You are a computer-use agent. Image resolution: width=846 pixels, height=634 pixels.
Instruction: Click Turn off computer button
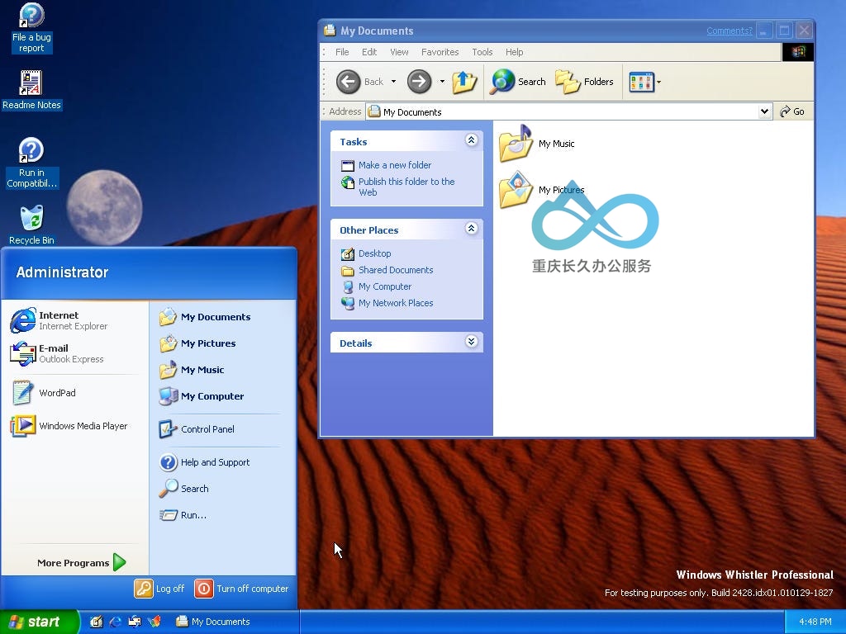(x=242, y=589)
